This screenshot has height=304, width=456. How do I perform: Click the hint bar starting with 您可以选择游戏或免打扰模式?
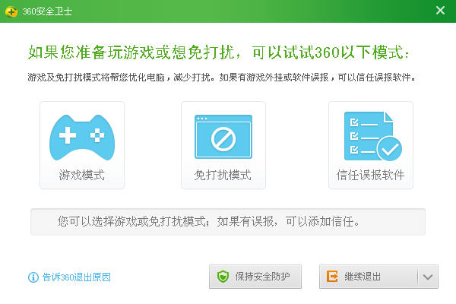228,222
